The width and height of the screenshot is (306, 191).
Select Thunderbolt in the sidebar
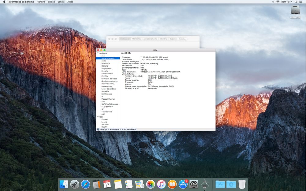click(x=106, y=112)
